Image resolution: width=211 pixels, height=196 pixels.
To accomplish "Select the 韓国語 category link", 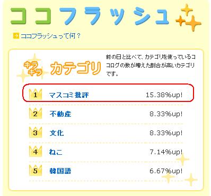I will click(60, 171).
